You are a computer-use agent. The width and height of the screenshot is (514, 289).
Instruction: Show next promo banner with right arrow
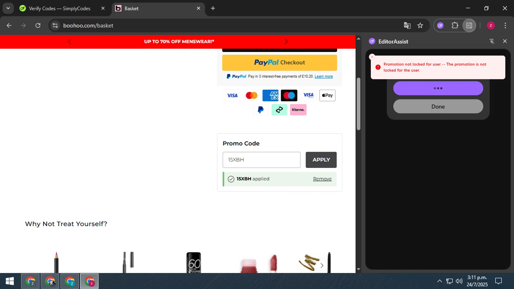click(286, 42)
